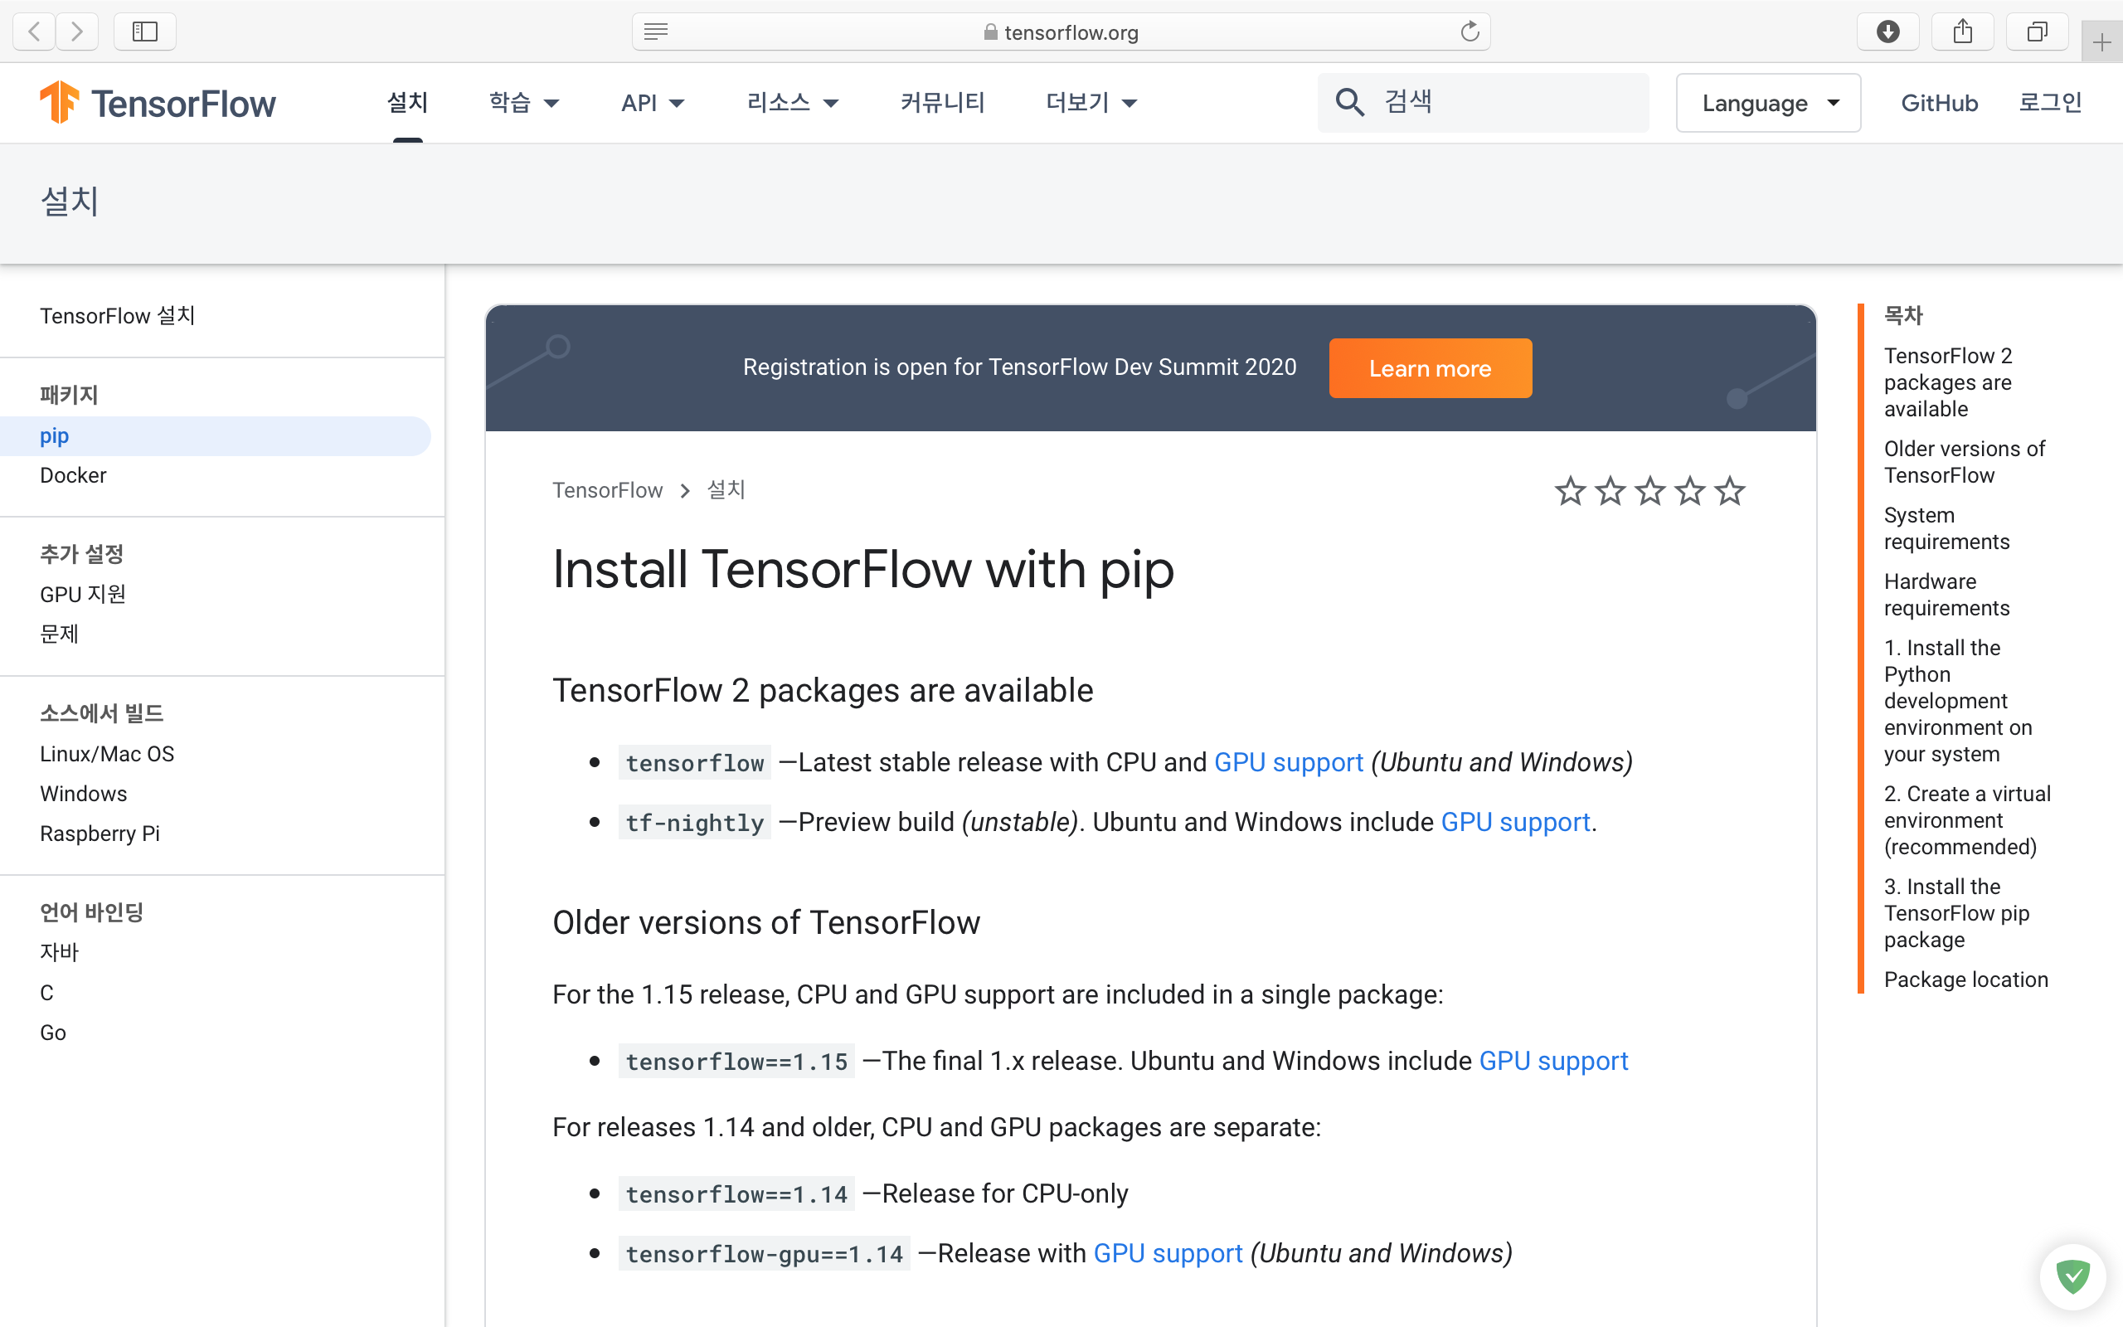Click inside the 검색 search field

point(1491,102)
